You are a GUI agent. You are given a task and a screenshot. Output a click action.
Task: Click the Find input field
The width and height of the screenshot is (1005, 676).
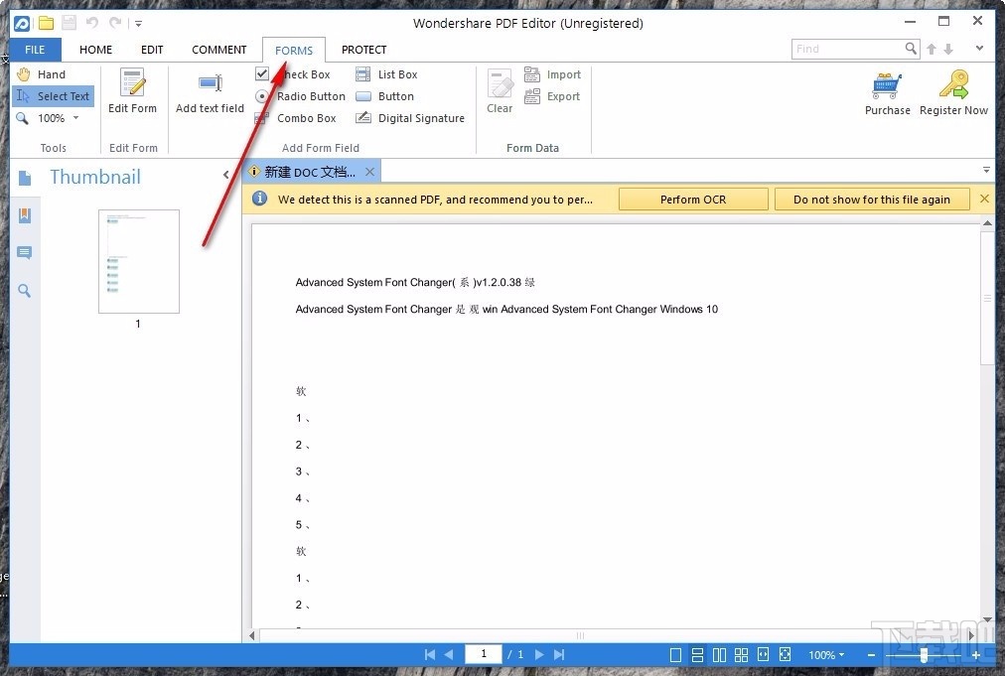pos(848,49)
